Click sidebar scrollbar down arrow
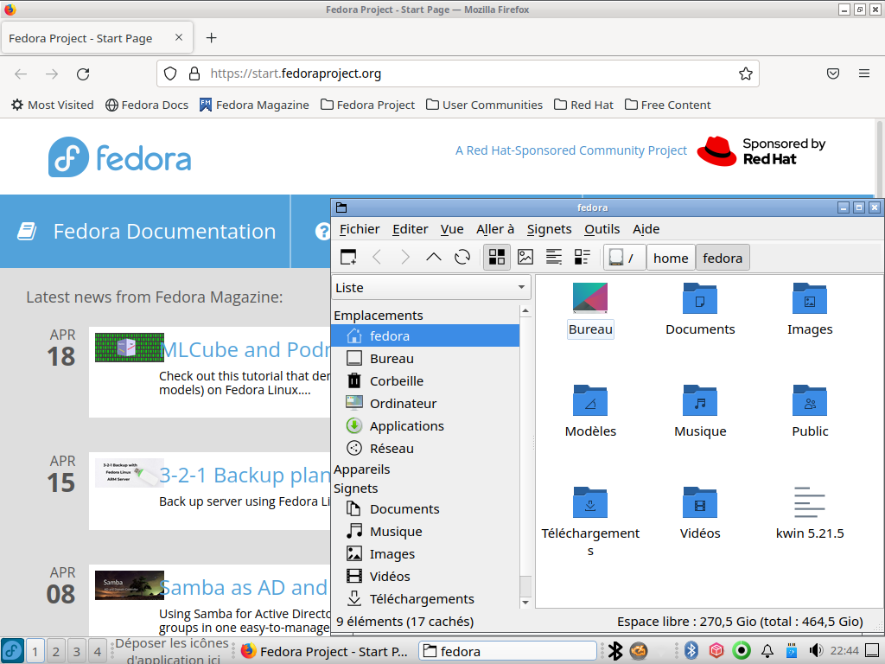This screenshot has width=885, height=664. click(x=525, y=603)
